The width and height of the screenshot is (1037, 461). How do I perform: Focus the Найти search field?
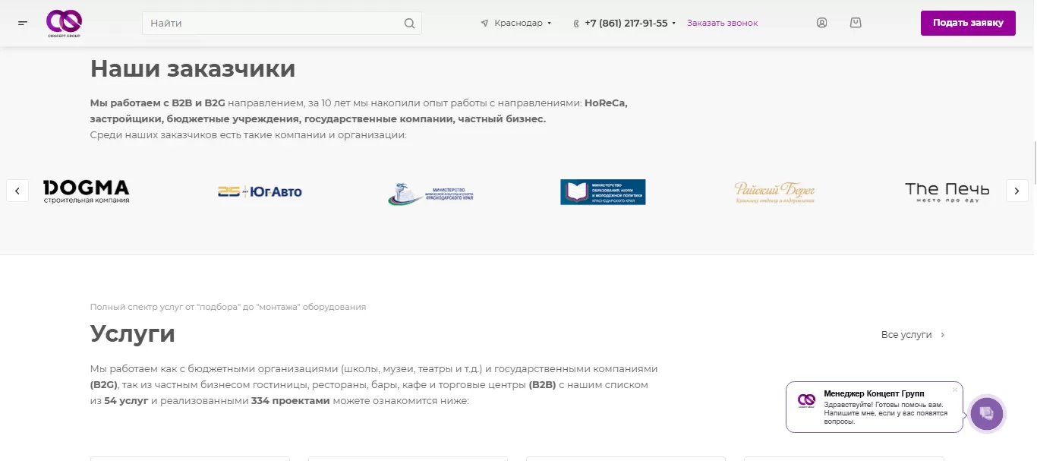tap(273, 24)
